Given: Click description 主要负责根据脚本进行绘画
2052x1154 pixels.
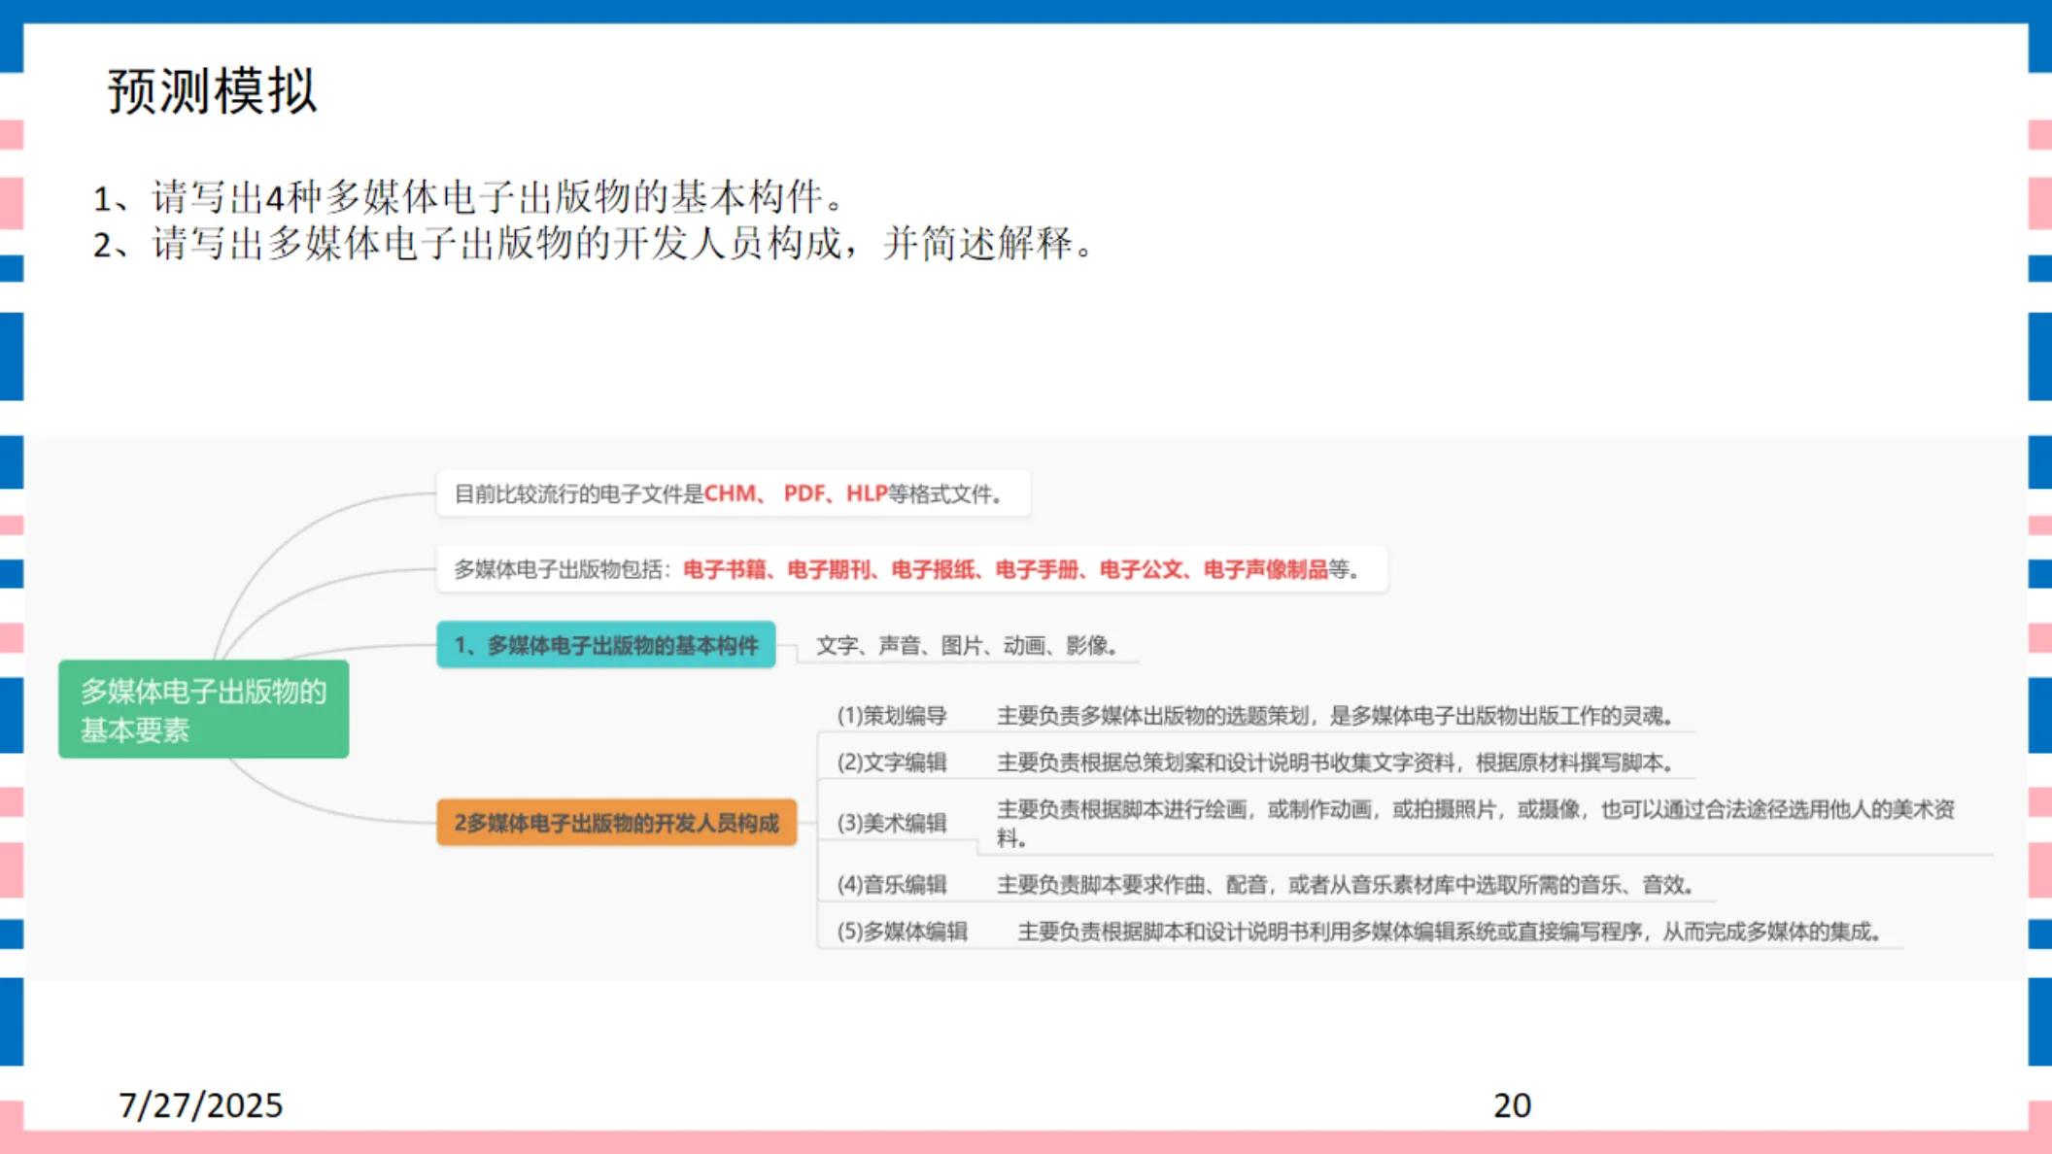Looking at the screenshot, I should 1476,823.
